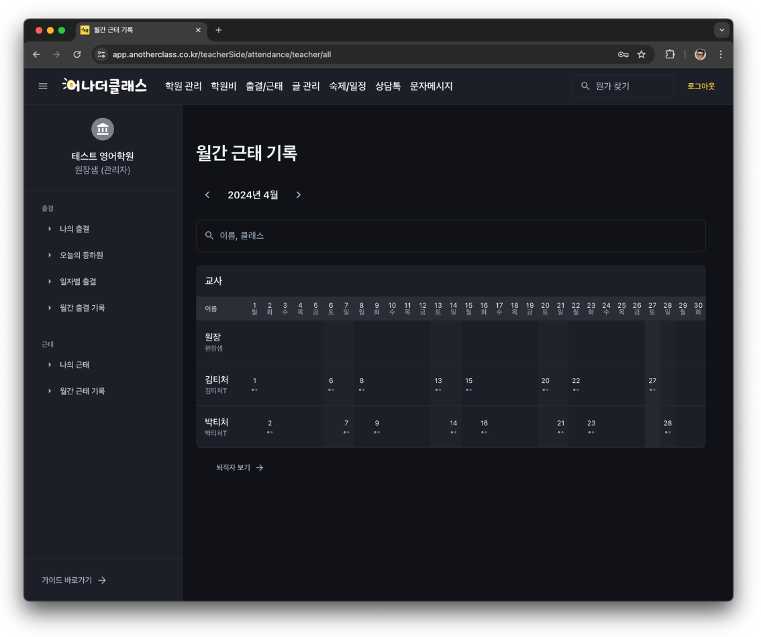Click the browser back arrow
Viewport: 761px width, 637px height.
[x=36, y=54]
